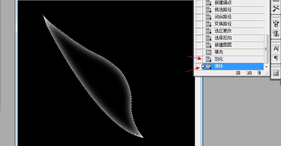Set history brush source beside 填充
This screenshot has width=281, height=146.
coord(198,52)
